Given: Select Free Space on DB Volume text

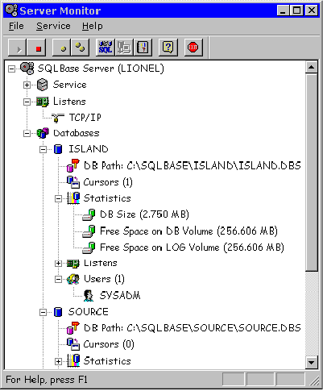Looking at the screenshot, I should pos(188,231).
